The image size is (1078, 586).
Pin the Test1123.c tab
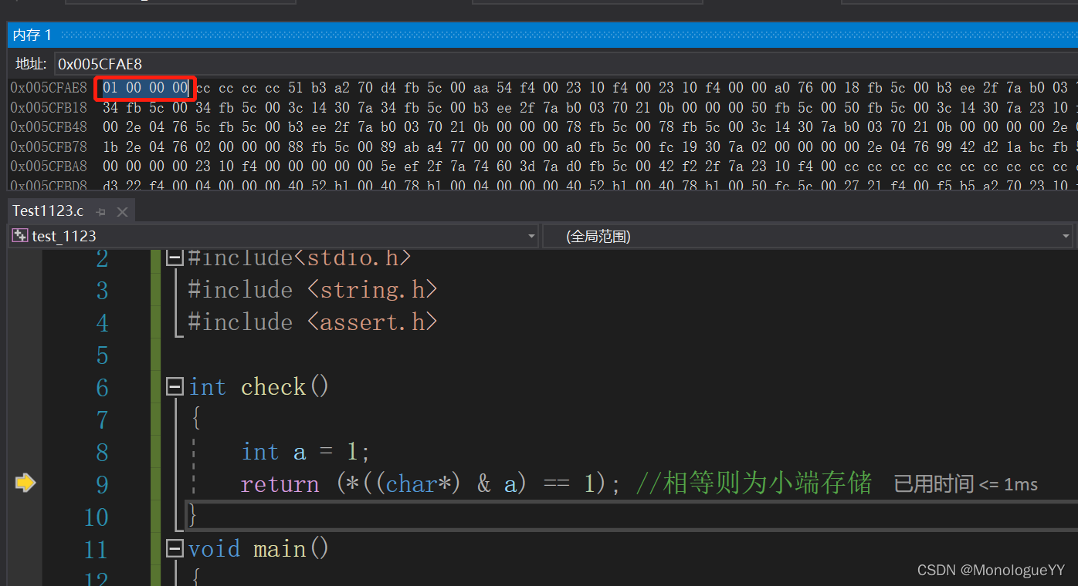click(x=100, y=211)
